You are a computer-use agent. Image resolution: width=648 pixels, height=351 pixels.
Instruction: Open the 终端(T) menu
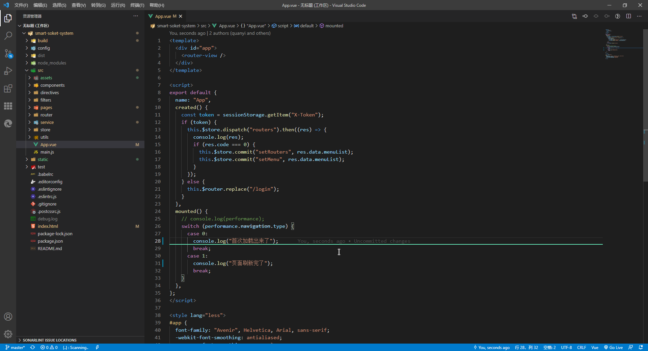click(x=137, y=5)
